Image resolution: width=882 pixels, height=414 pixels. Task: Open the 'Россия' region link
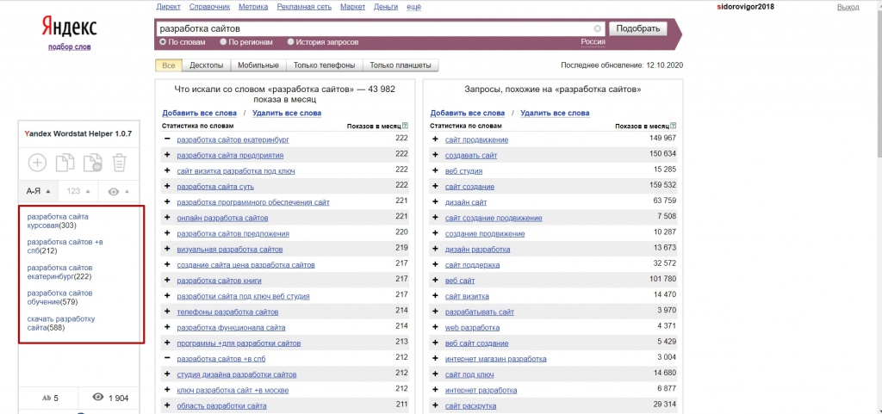click(592, 41)
